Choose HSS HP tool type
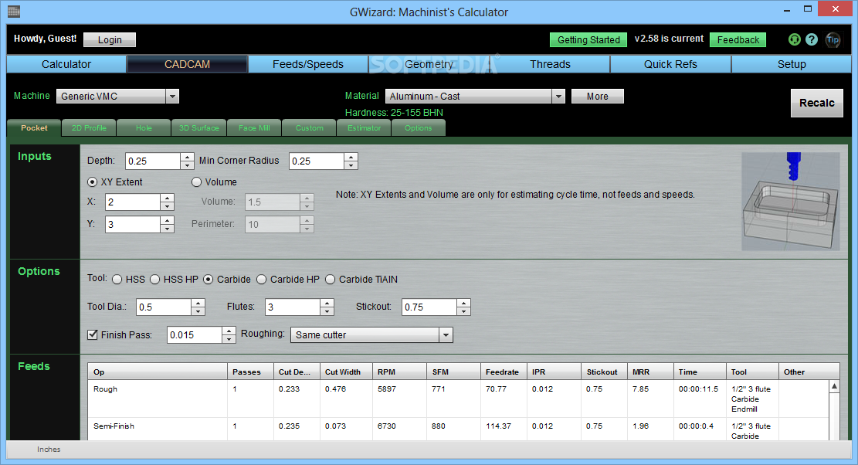This screenshot has width=858, height=465. pyautogui.click(x=155, y=280)
